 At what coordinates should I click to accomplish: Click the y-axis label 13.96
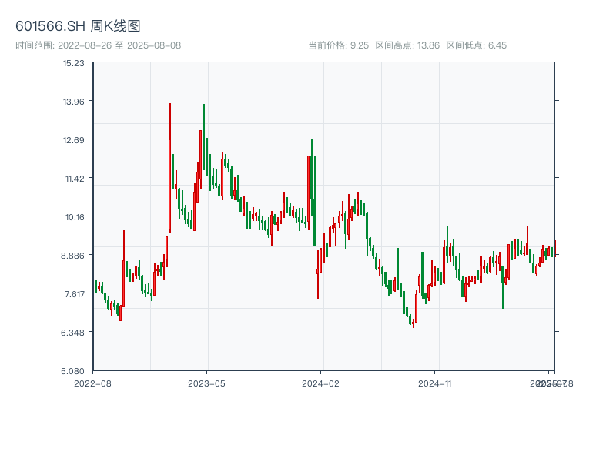[x=73, y=102]
